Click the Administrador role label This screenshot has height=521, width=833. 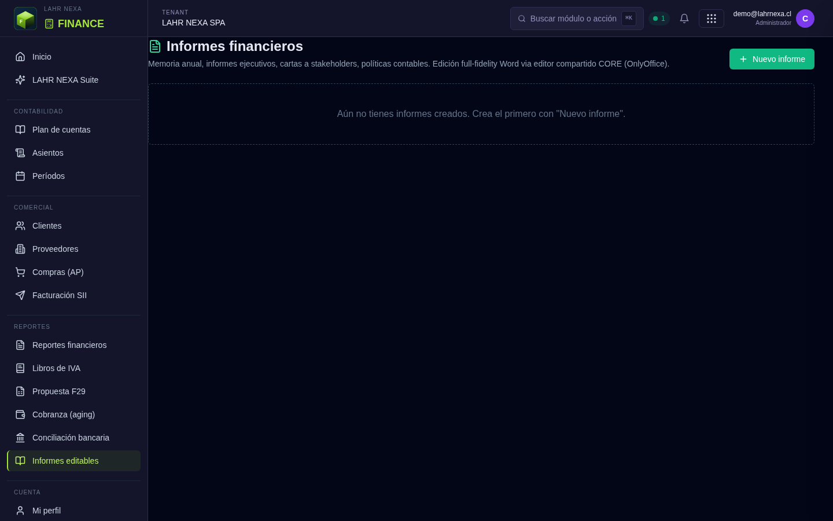(x=773, y=23)
